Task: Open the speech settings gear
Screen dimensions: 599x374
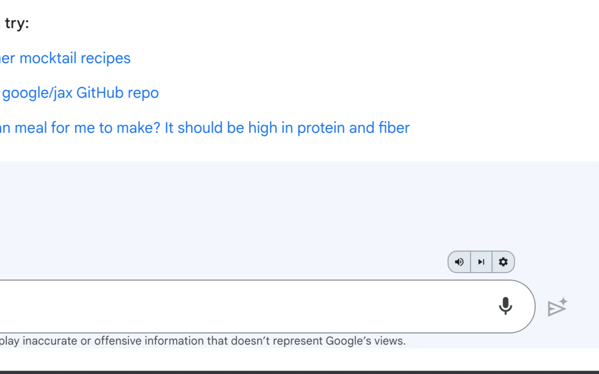Action: [503, 262]
